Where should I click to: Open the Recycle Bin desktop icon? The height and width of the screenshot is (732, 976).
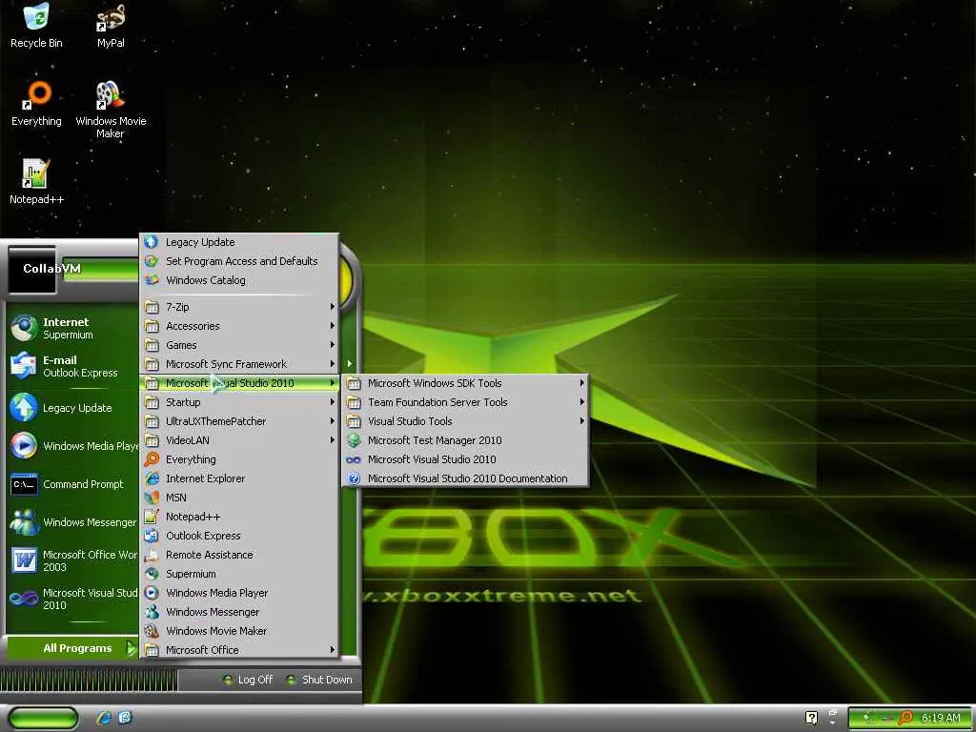(x=36, y=25)
